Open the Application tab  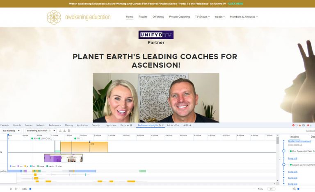[x=82, y=125]
